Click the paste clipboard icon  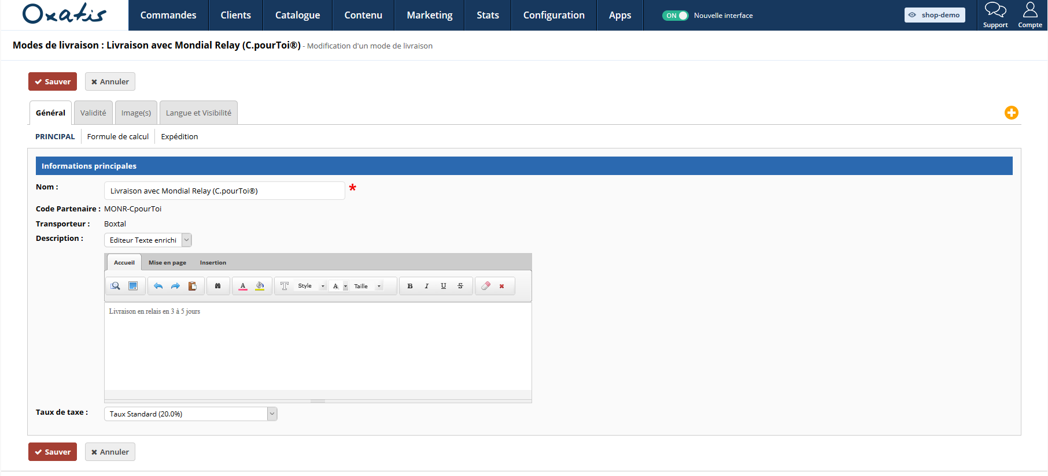[193, 286]
